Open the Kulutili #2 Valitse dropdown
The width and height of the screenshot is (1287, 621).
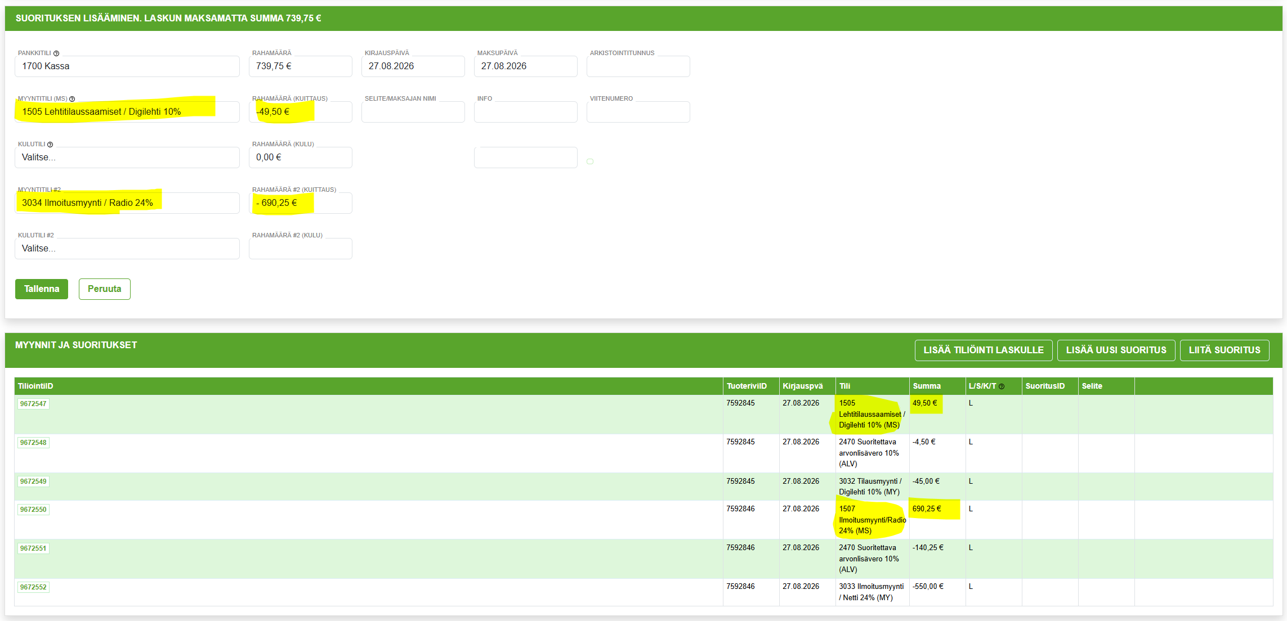pos(127,249)
